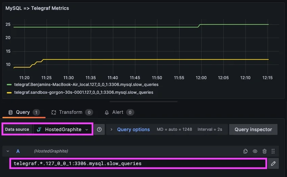287x177 pixels.
Task: Click the green series color swatch
Action: [x=10, y=85]
